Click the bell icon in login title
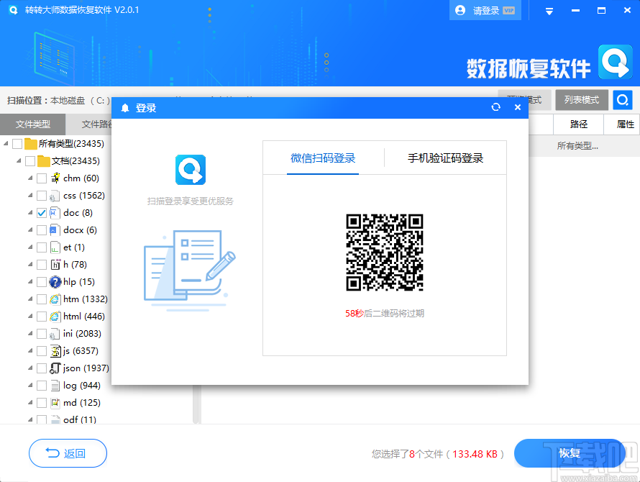 pos(125,108)
